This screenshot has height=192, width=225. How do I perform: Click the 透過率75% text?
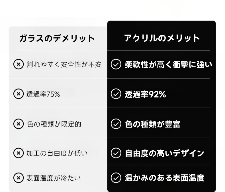click(43, 94)
